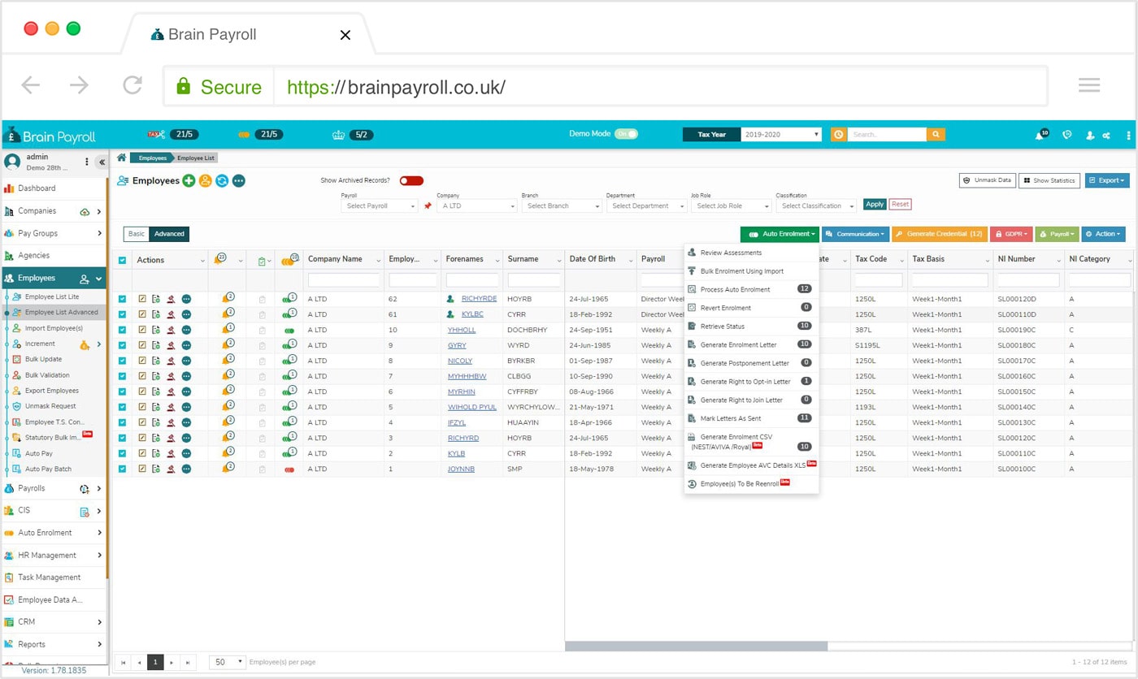Open the Select Classification dropdown

tap(816, 206)
